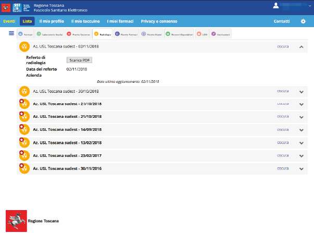The image size is (314, 233).
Task: Open Il mio taccuino
Action: pos(85,21)
